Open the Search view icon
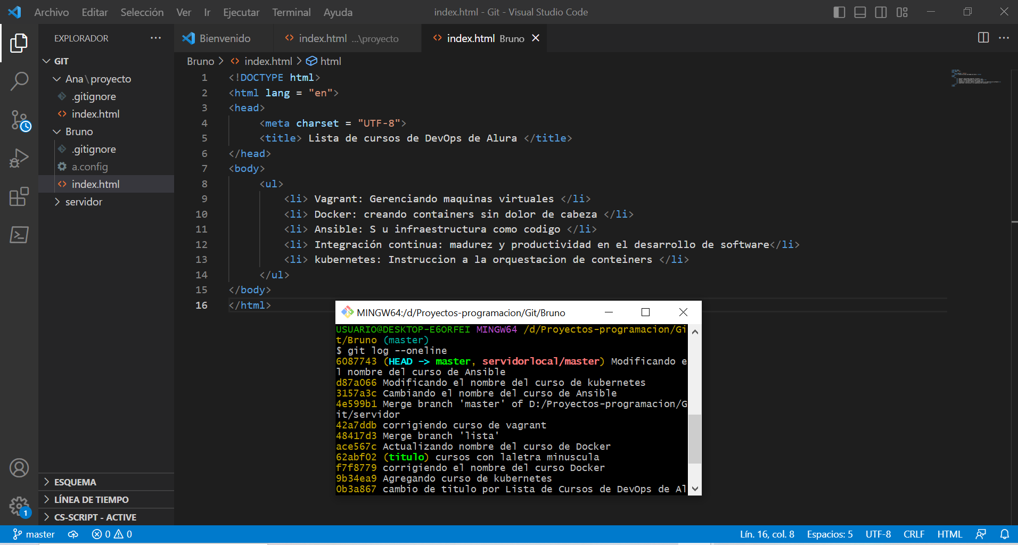The width and height of the screenshot is (1018, 545). (19, 81)
